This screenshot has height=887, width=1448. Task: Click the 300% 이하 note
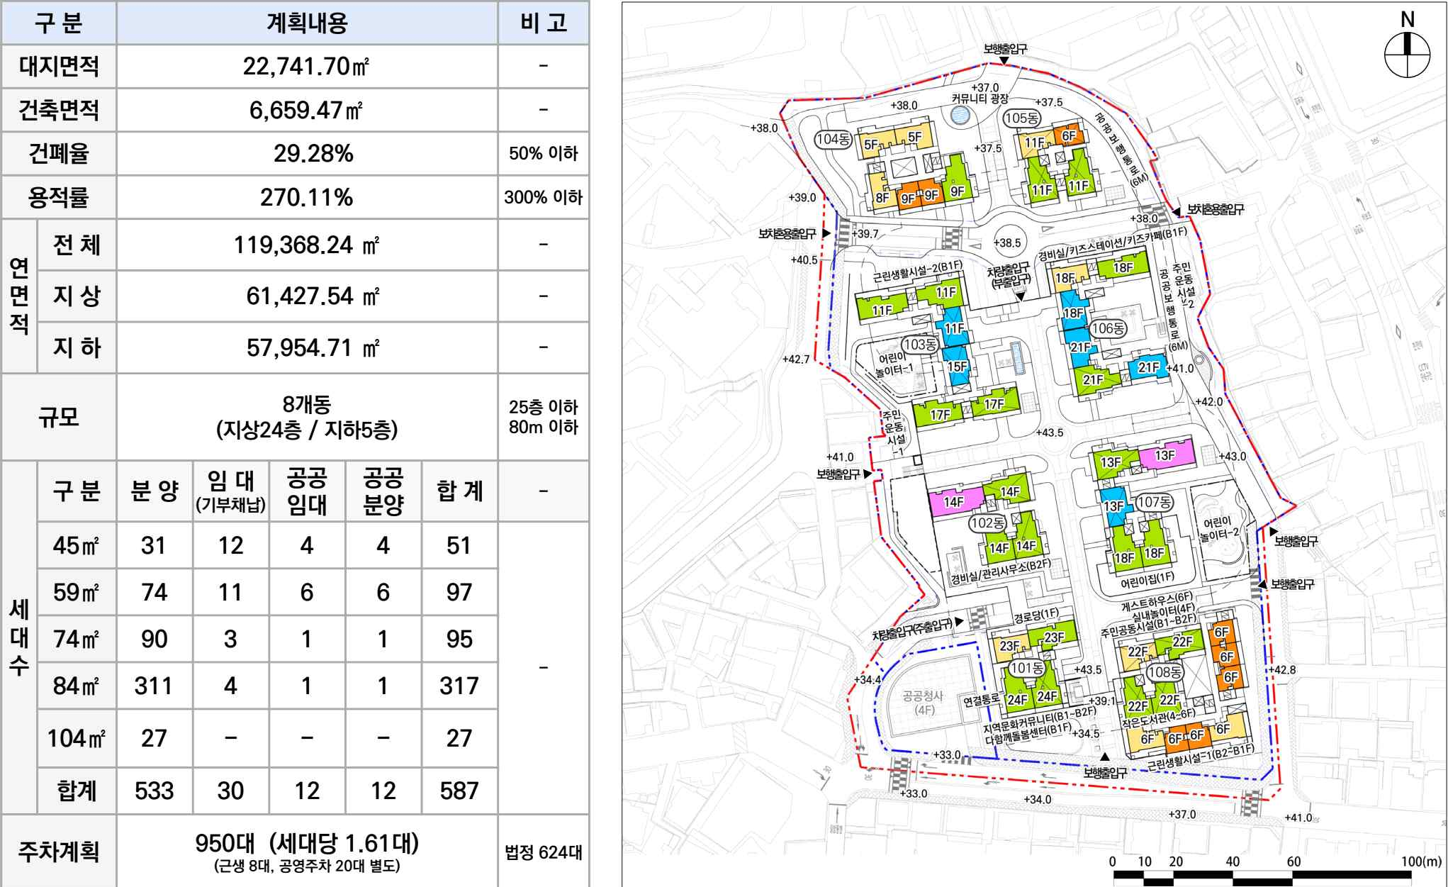click(x=544, y=197)
